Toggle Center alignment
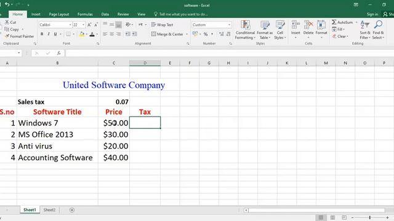The width and height of the screenshot is (394, 221). tap(112, 34)
